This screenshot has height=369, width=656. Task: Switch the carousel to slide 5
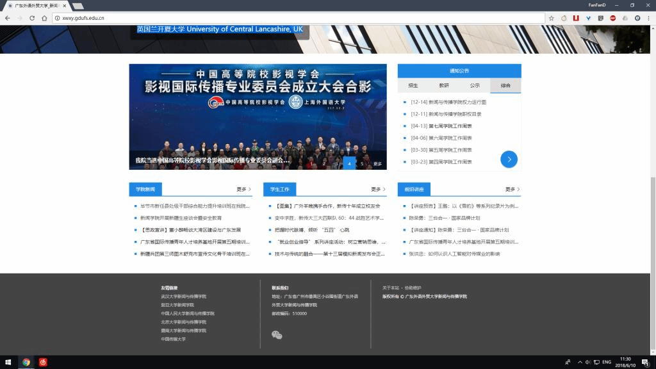(362, 163)
